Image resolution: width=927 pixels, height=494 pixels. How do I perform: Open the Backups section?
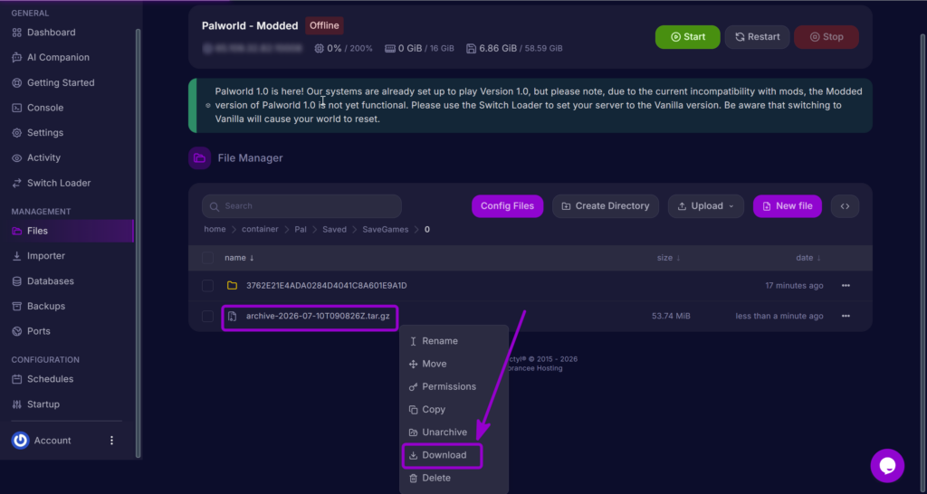click(x=38, y=306)
